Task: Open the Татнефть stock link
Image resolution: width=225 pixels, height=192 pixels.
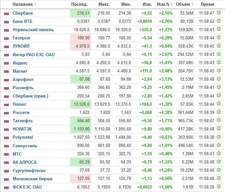Action: click(23, 121)
